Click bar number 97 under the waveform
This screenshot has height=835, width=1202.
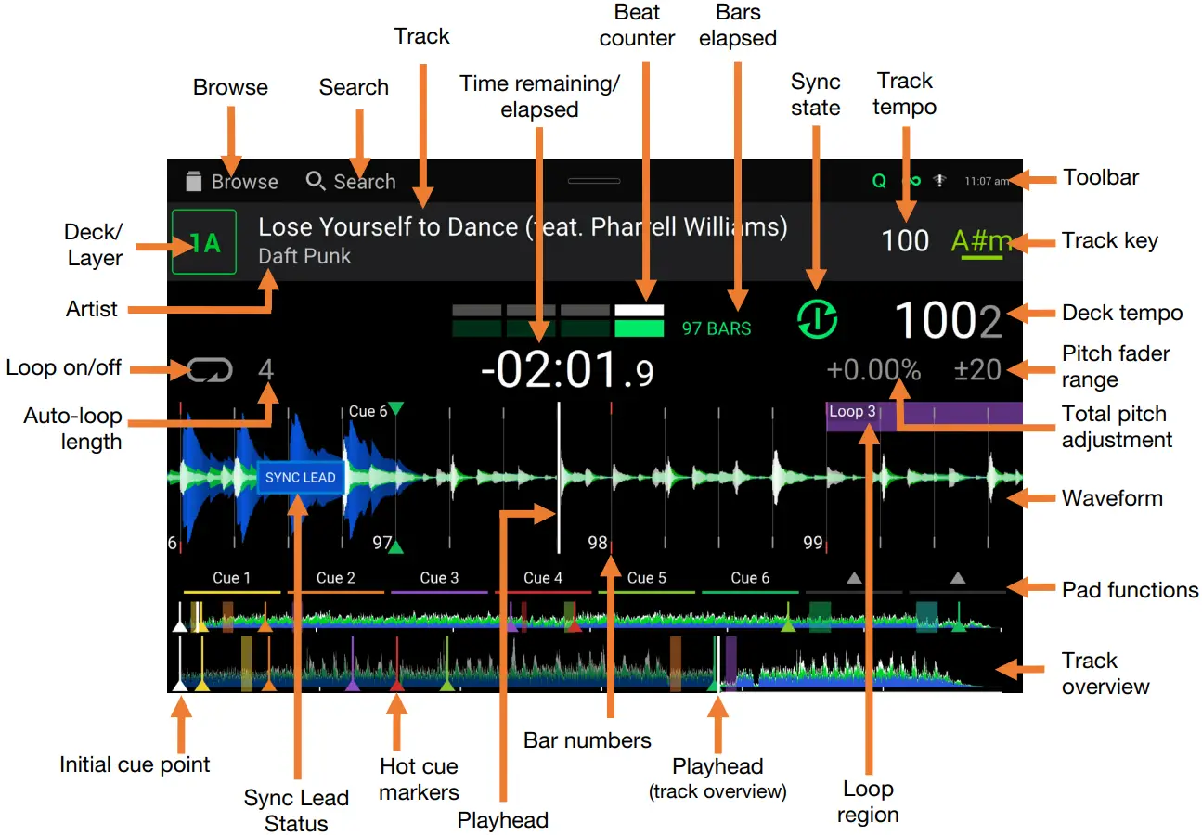[381, 543]
